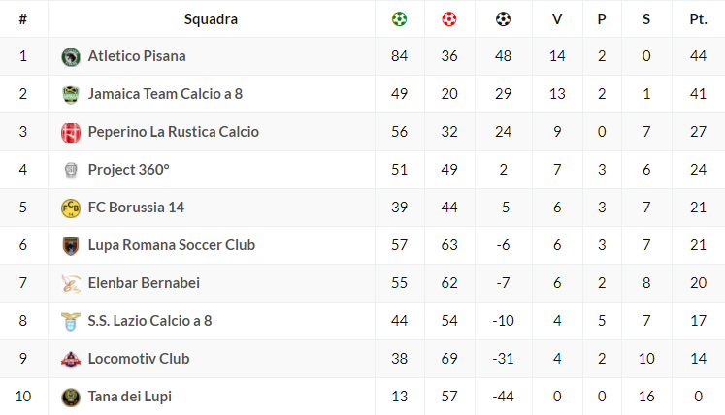Click the Locomotiv Club team logo
725x415 pixels.
tap(70, 359)
